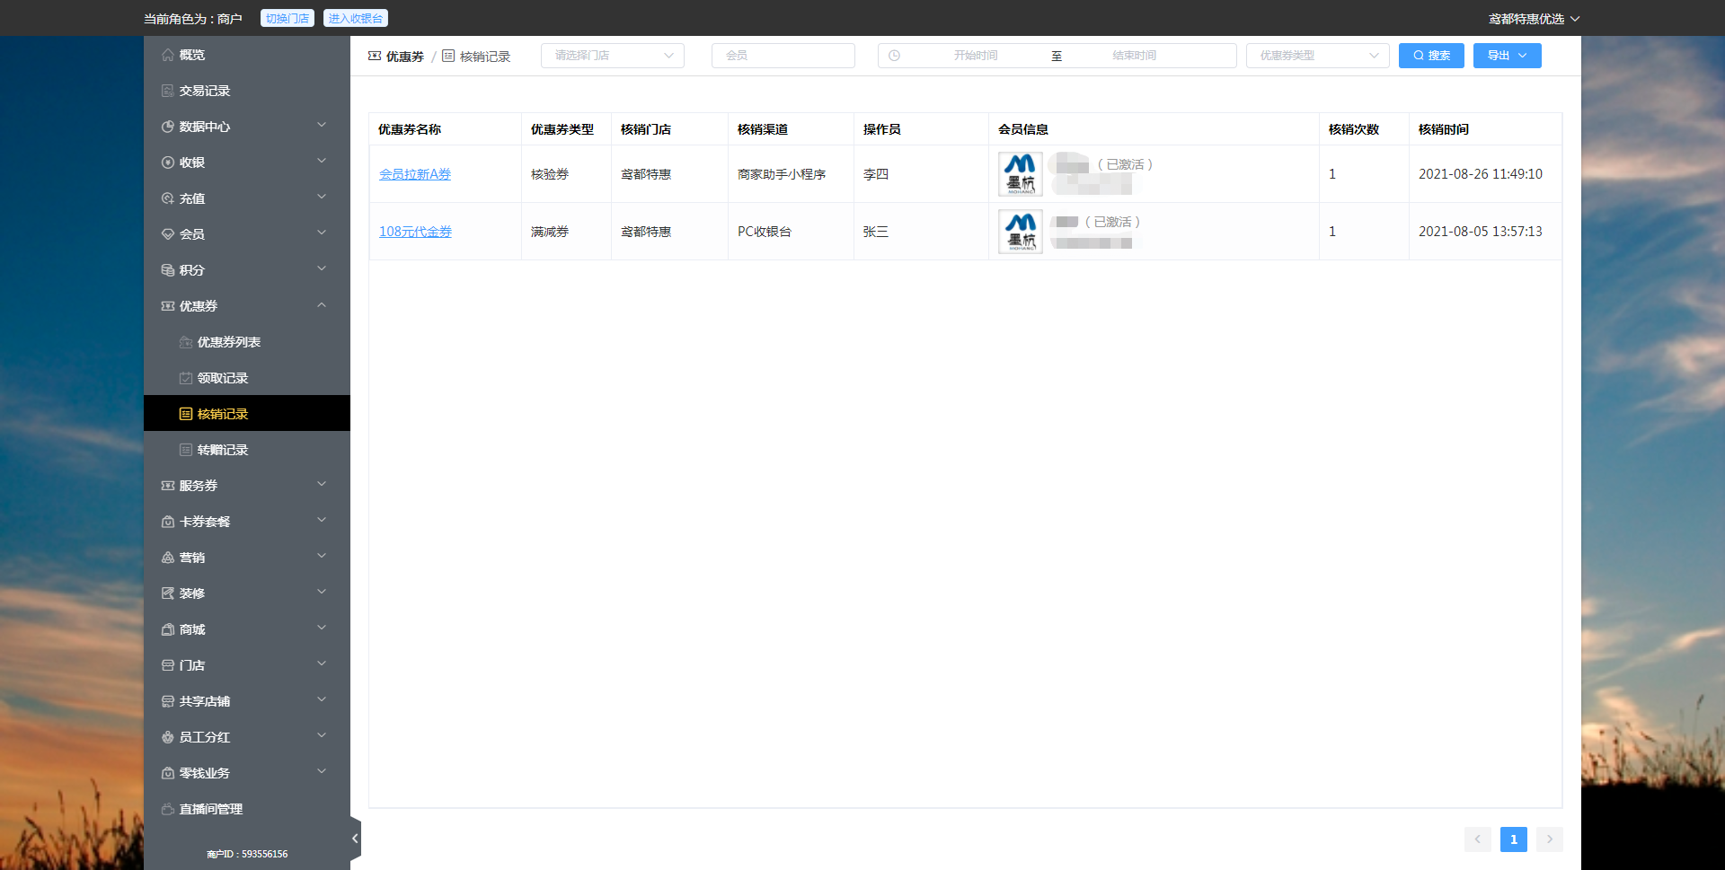Click the 进入收银台 button

click(x=356, y=18)
